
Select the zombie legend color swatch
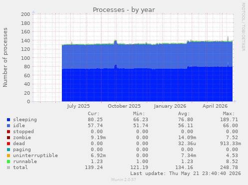[x=8, y=138]
